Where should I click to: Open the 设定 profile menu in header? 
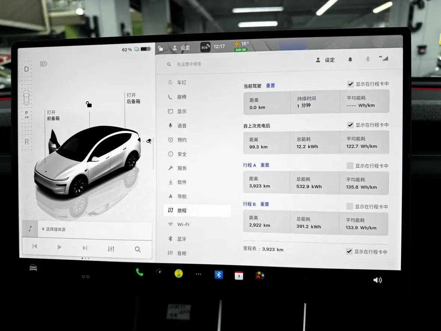click(x=325, y=60)
